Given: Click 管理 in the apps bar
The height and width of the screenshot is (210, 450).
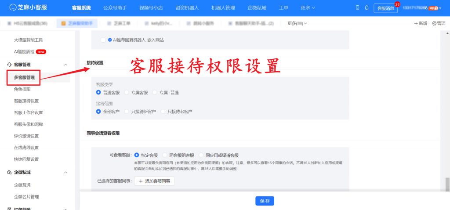Looking at the screenshot, I should (439, 24).
